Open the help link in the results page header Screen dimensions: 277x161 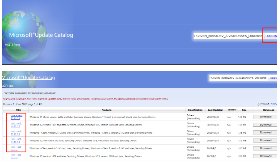pyautogui.click(x=11, y=86)
